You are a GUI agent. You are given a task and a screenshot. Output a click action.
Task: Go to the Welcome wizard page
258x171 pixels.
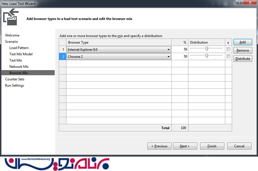(12, 35)
